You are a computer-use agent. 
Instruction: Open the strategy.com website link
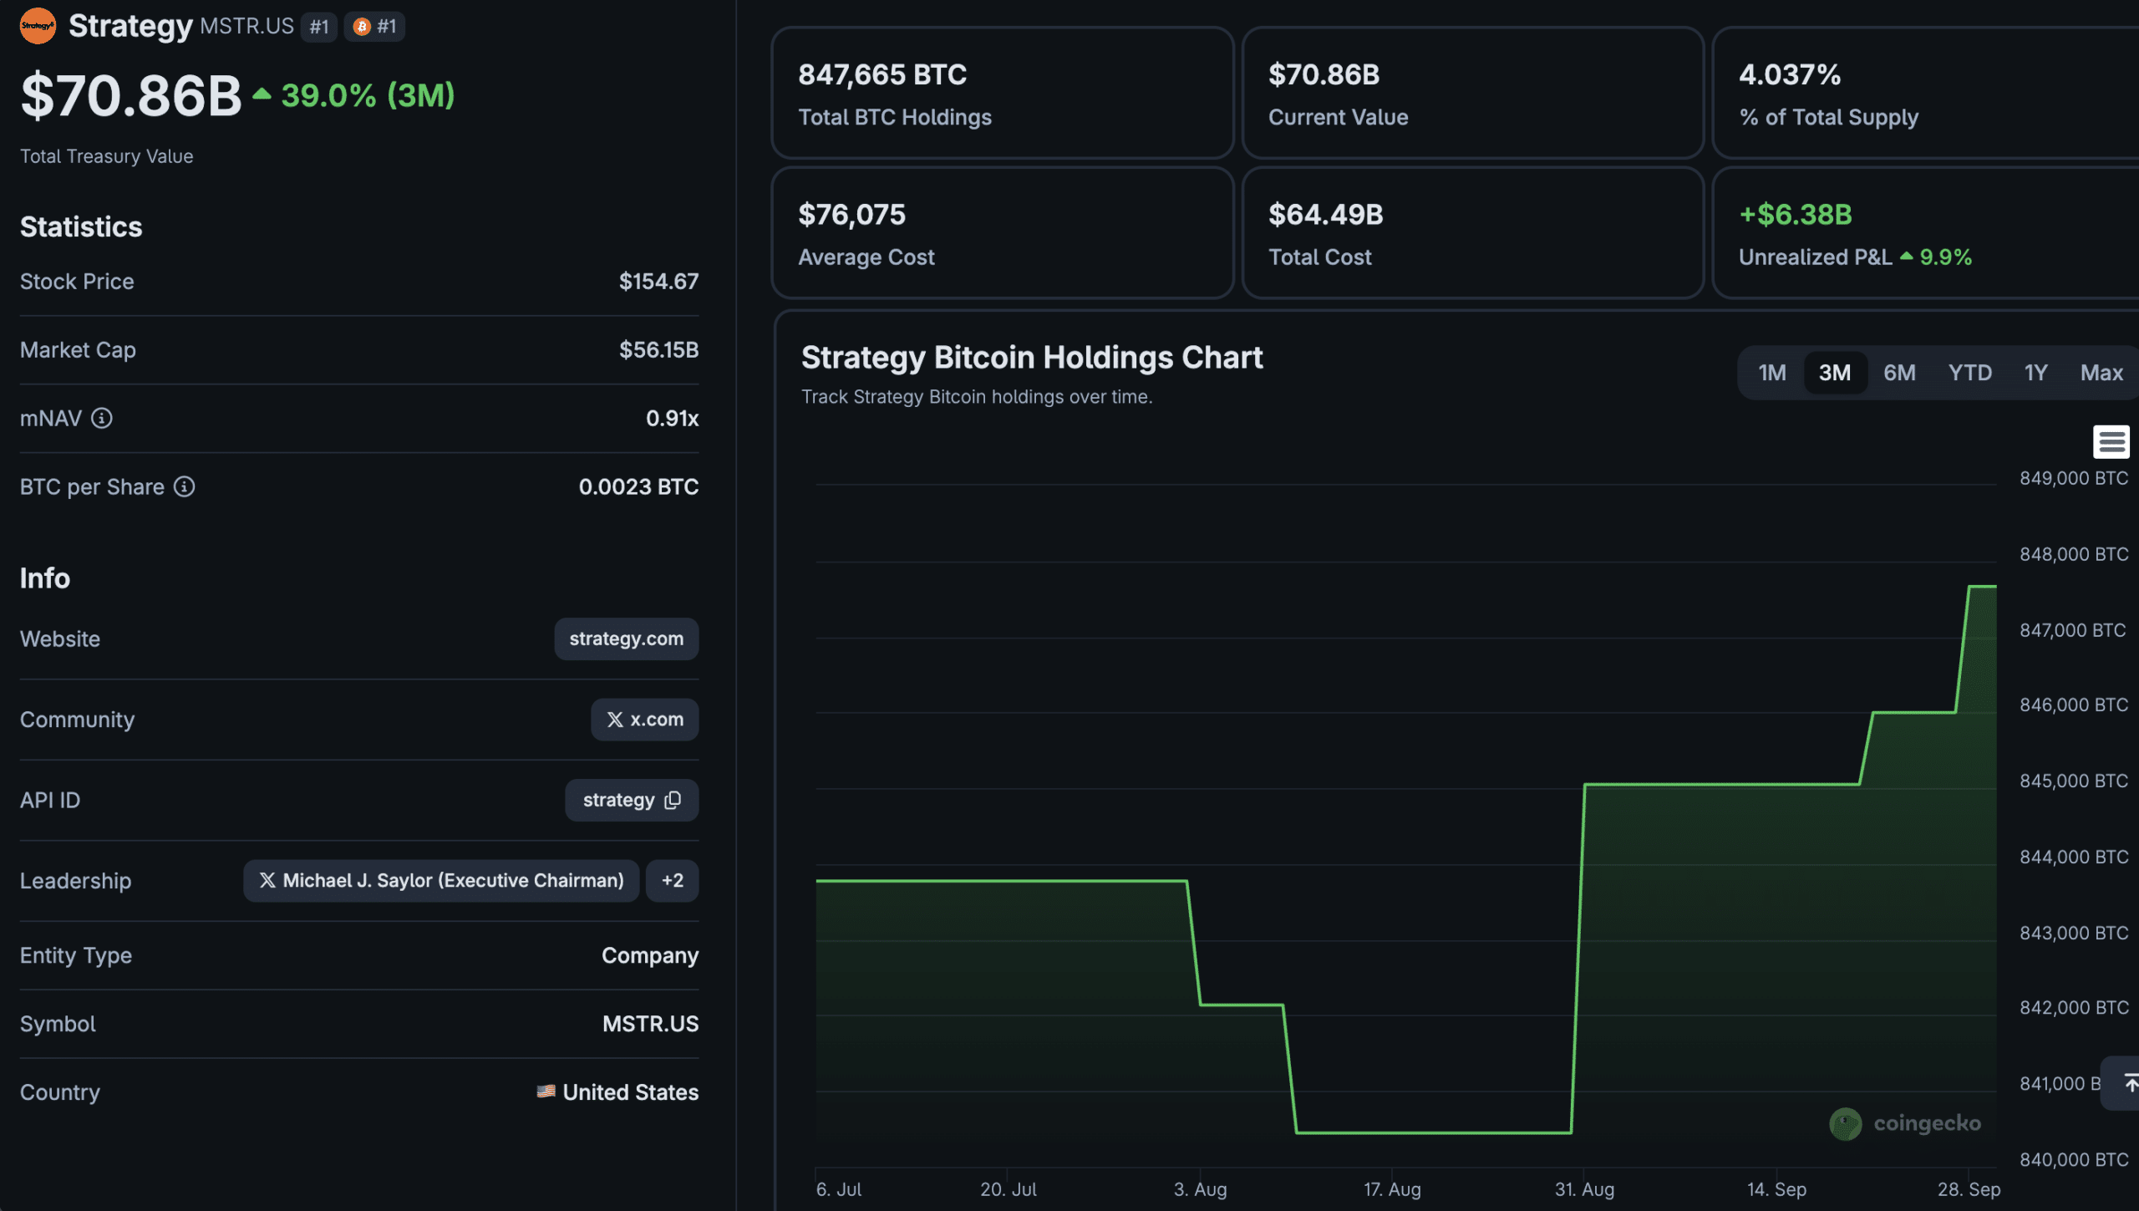[x=627, y=639]
